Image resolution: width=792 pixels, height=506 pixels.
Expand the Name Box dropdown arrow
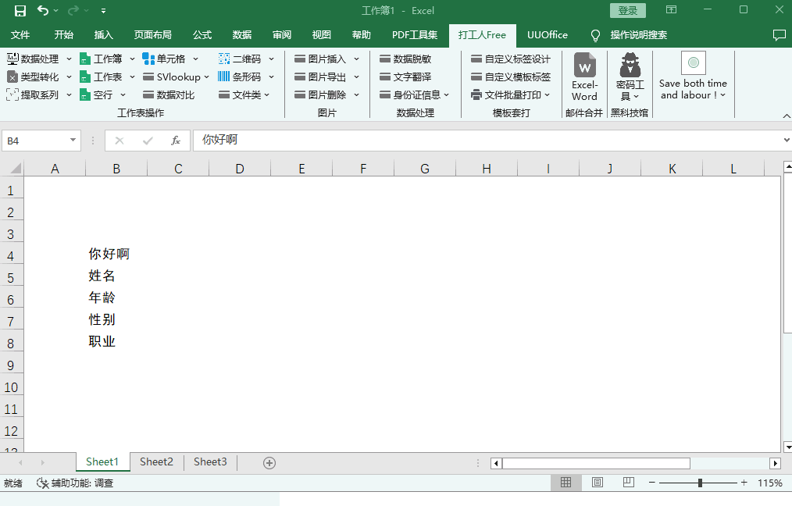pos(73,140)
